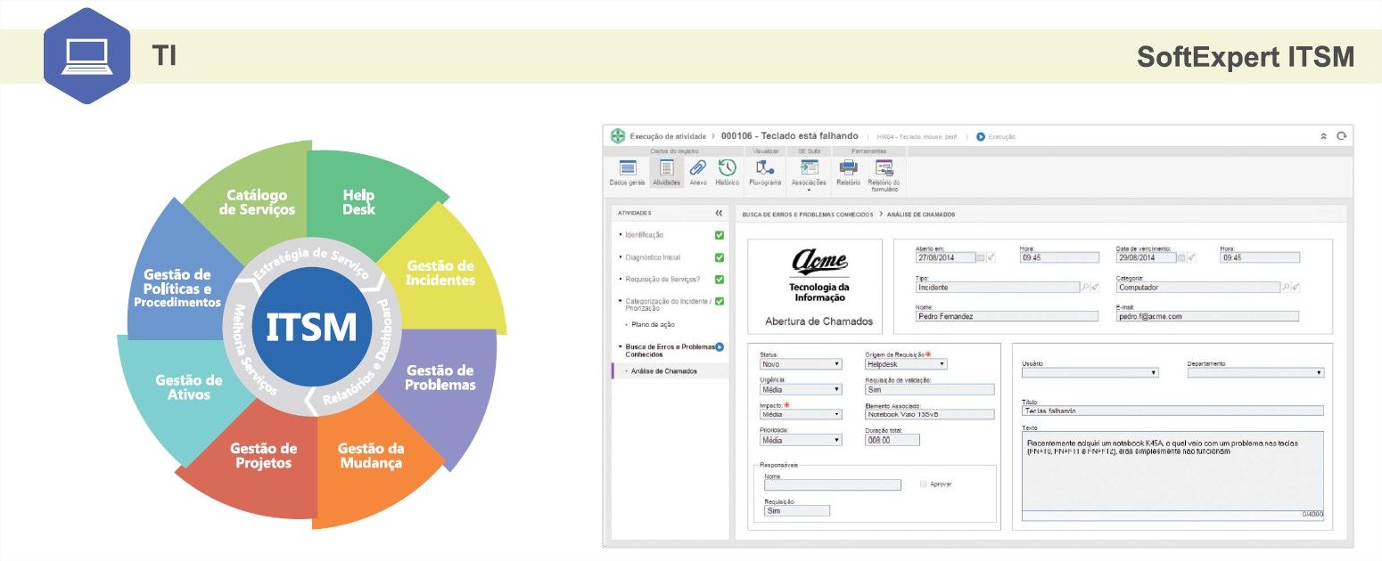Click the Gestão de Projetos segment
Screen dimensions: 1382x561
point(263,455)
